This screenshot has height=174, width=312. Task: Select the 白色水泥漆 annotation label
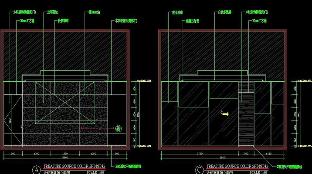tap(225, 13)
